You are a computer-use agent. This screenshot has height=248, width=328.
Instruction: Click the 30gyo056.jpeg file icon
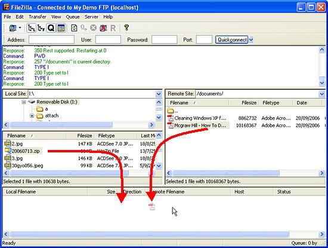tap(8, 165)
